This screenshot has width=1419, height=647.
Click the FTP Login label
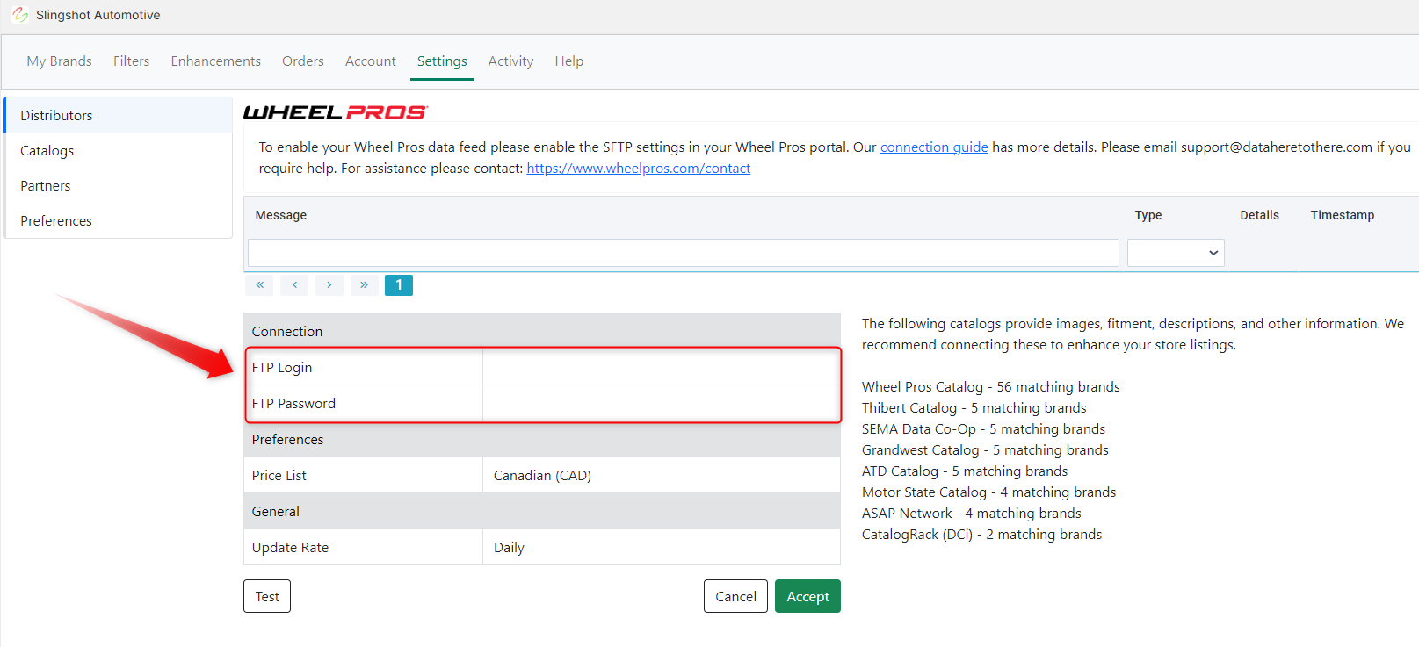[282, 367]
